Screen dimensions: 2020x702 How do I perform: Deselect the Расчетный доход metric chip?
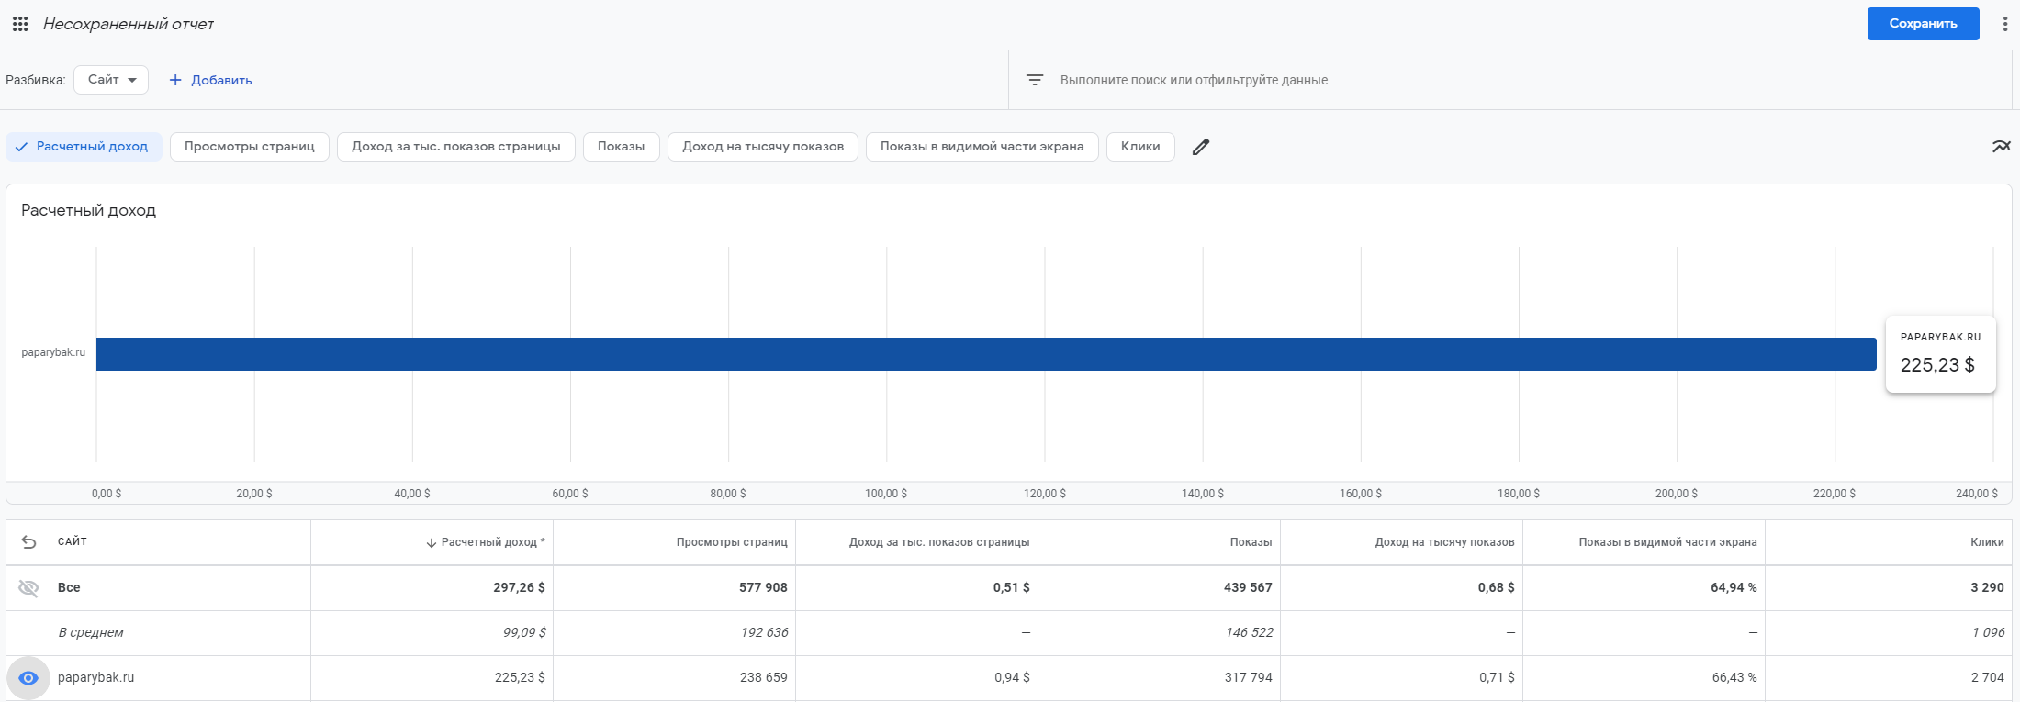[84, 147]
